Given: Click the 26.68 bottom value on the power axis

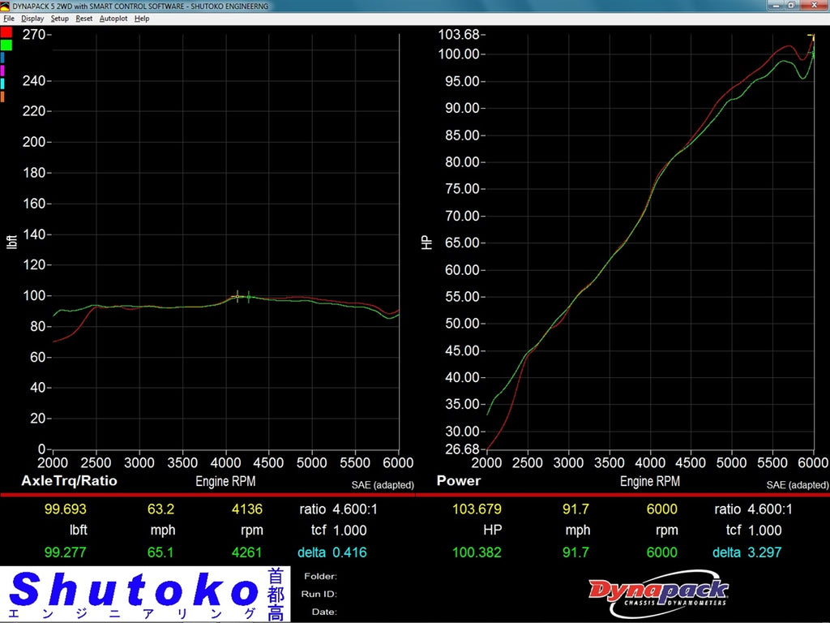Looking at the screenshot, I should [x=462, y=449].
